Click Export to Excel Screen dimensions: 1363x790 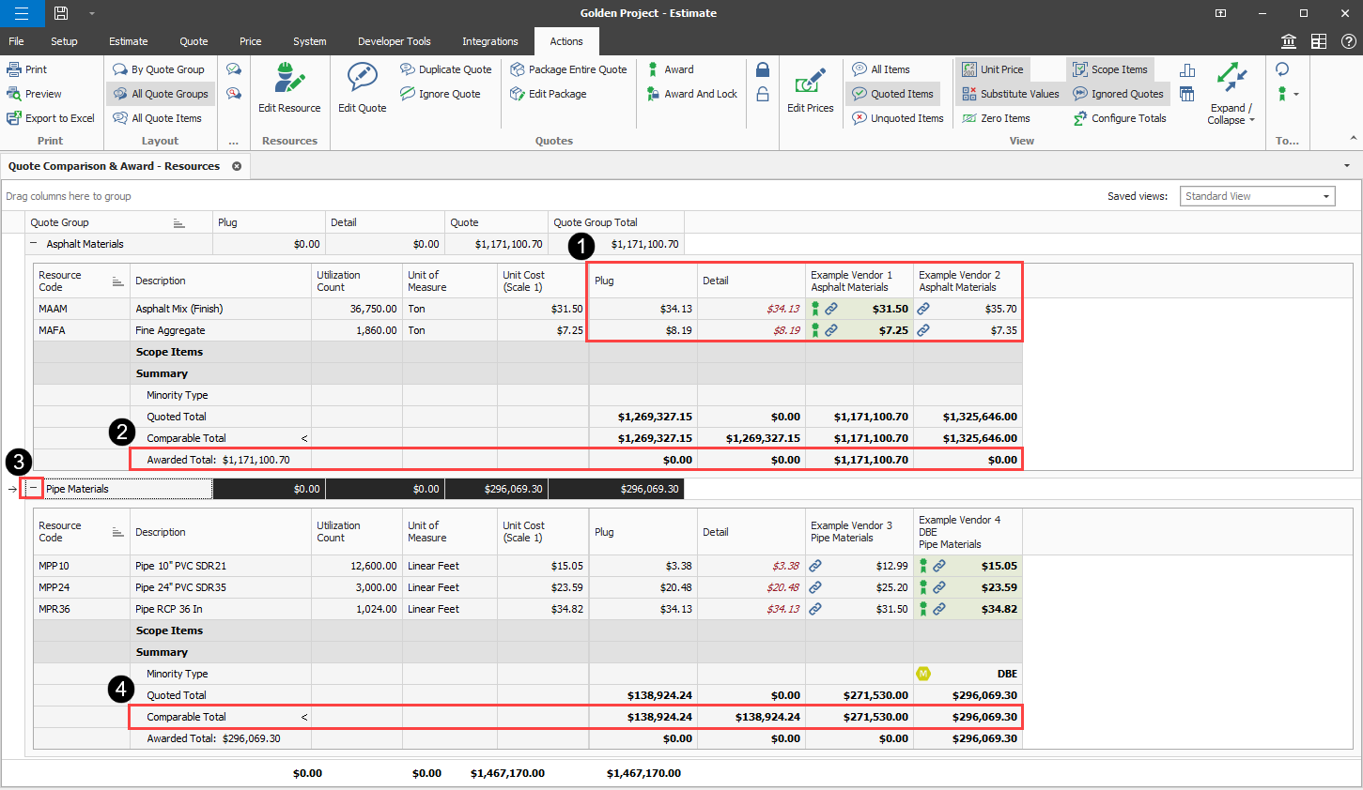(x=52, y=118)
